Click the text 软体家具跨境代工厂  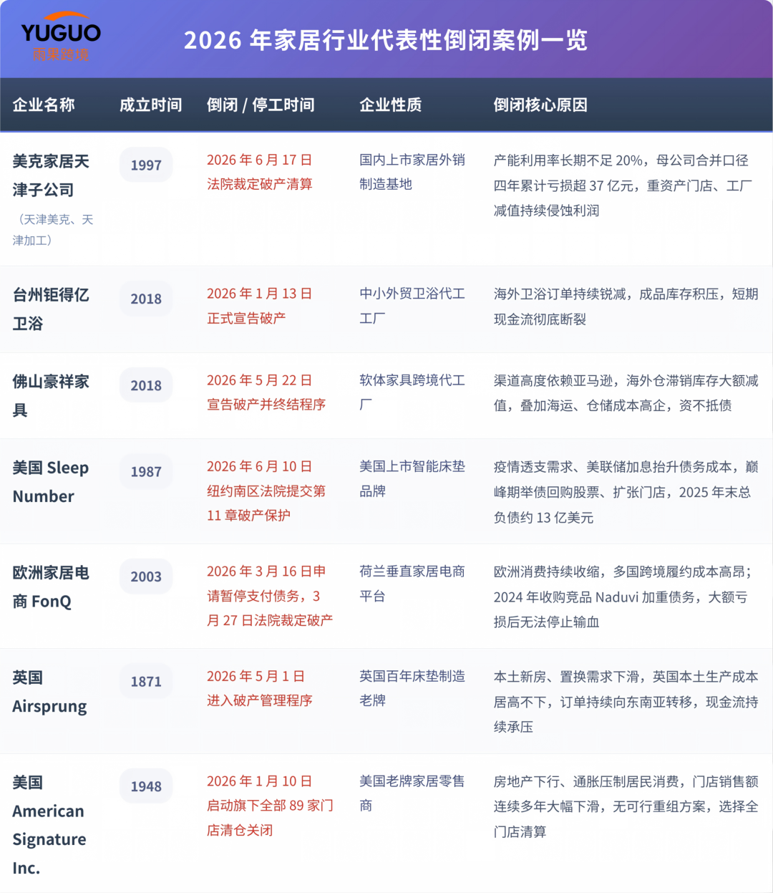tap(412, 392)
